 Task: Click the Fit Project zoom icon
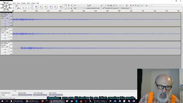(x=138, y=5)
